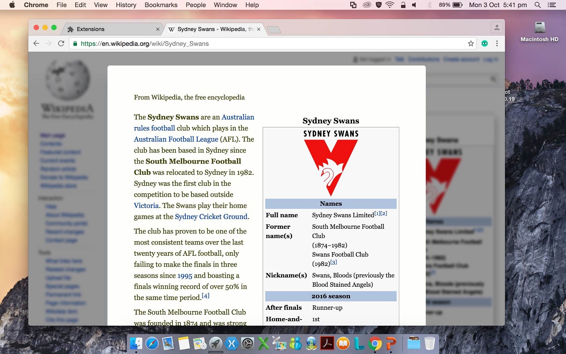Open the 'Sydney Cricket Ground' link
The image size is (566, 354).
[211, 216]
